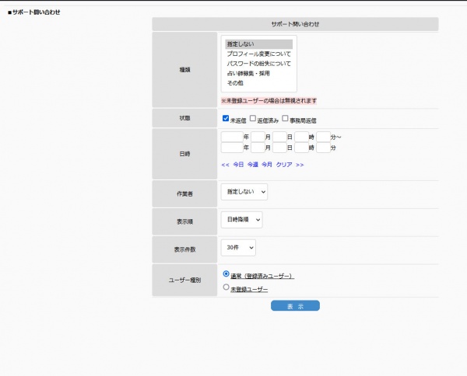The image size is (467, 376).
Task: Click the 今日 date shortcut link
Action: [x=238, y=165]
